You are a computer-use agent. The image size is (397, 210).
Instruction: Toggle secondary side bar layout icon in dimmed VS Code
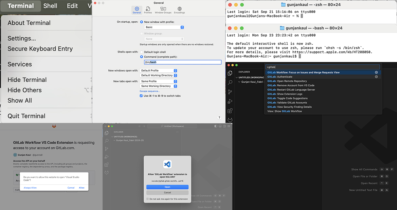(224, 126)
